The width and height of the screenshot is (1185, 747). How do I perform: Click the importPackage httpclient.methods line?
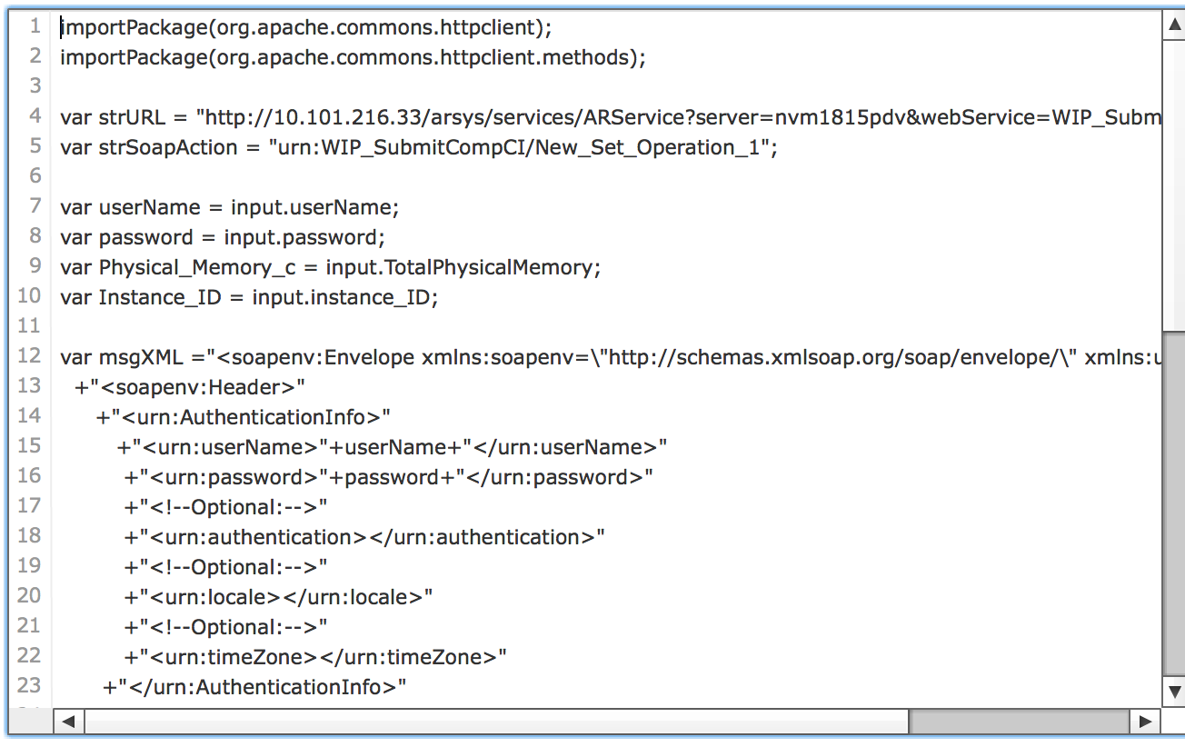click(353, 58)
